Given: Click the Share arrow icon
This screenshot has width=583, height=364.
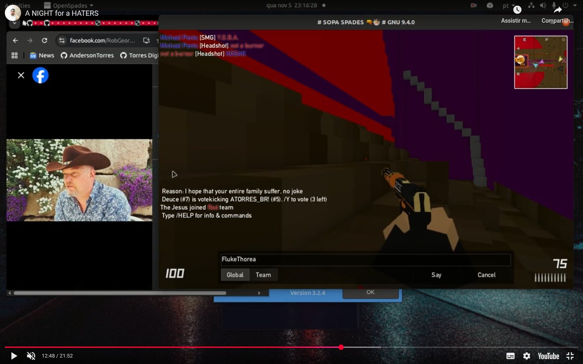Looking at the screenshot, I should point(557,10).
